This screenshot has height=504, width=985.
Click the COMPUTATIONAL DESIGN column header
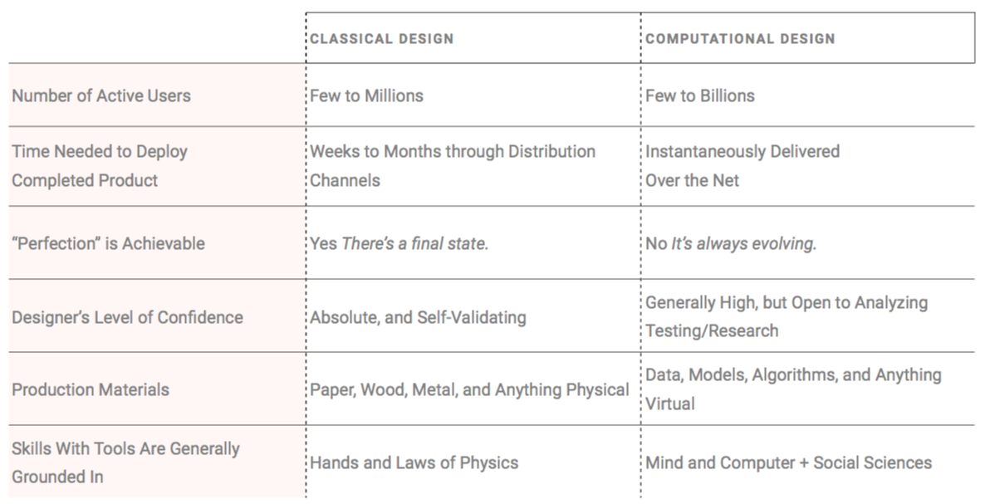[740, 39]
